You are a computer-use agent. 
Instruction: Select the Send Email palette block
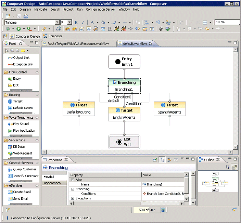pyautogui.click(x=21, y=199)
